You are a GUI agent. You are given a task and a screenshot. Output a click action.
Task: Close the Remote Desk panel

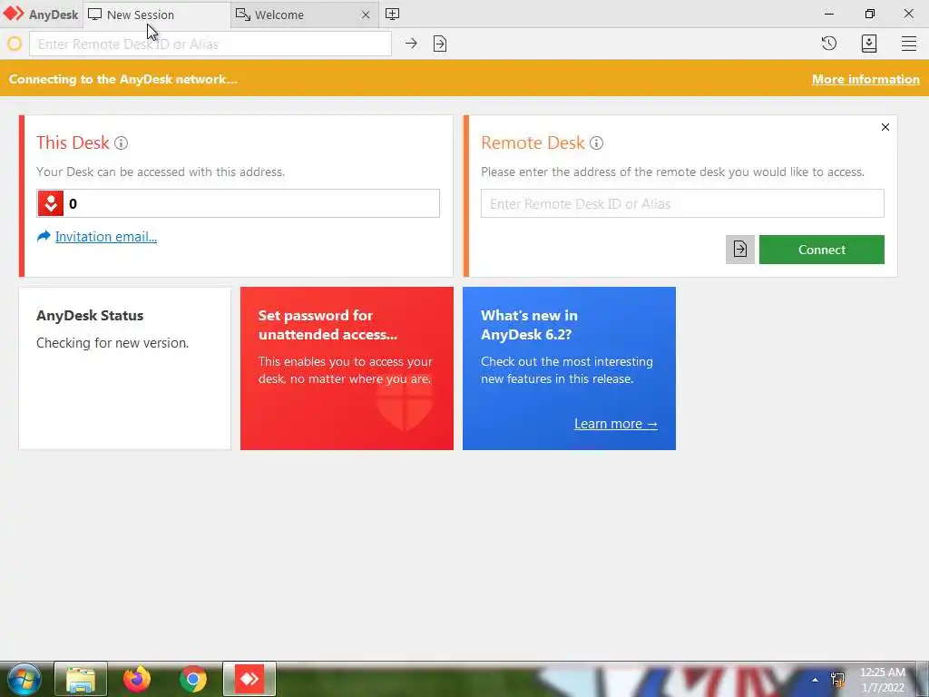tap(885, 127)
